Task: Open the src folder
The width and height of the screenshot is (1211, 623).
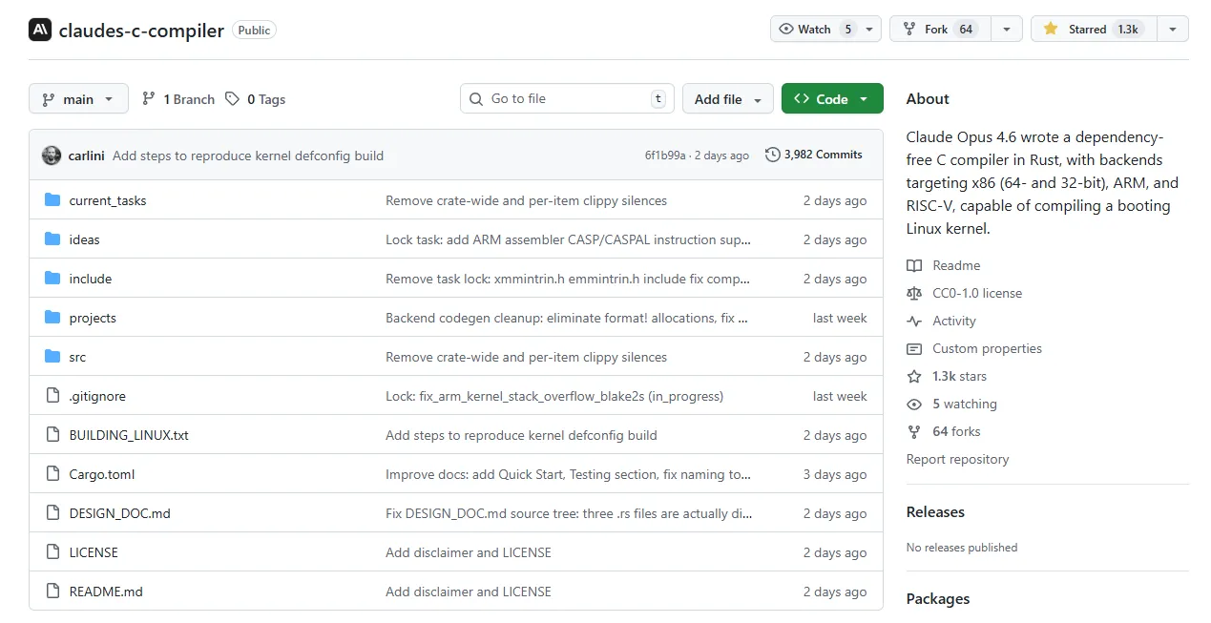Action: point(77,357)
